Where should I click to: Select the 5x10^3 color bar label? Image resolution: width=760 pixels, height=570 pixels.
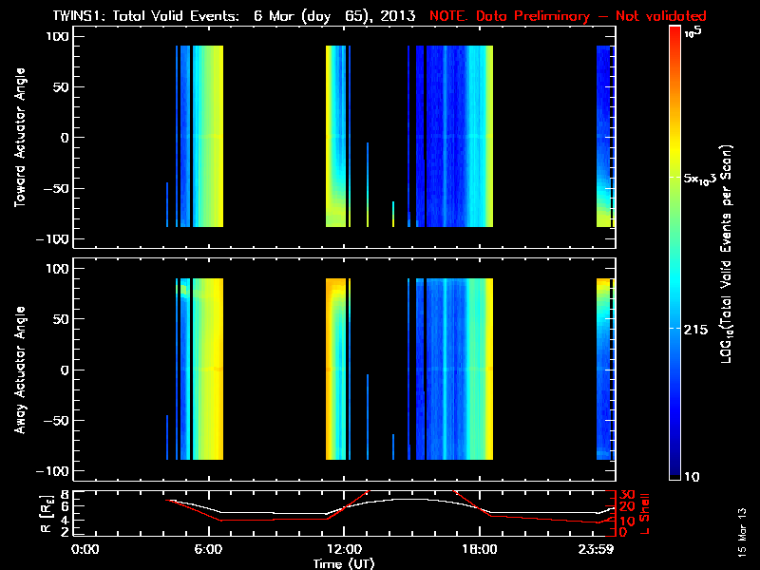(705, 178)
